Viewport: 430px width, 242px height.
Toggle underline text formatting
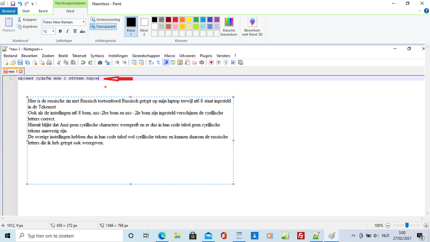74,31
